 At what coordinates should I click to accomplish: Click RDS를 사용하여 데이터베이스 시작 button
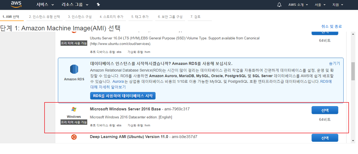coord(123,96)
